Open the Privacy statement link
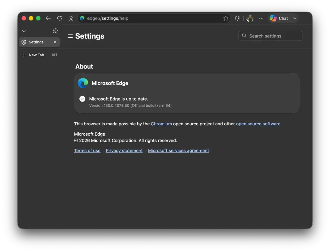Screen dimensions: 330x252 pyautogui.click(x=124, y=150)
